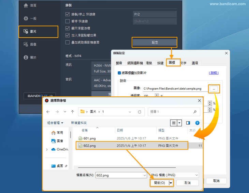The height and width of the screenshot is (193, 249).
Task: Switch to the 文字 tab
Action: point(184,63)
